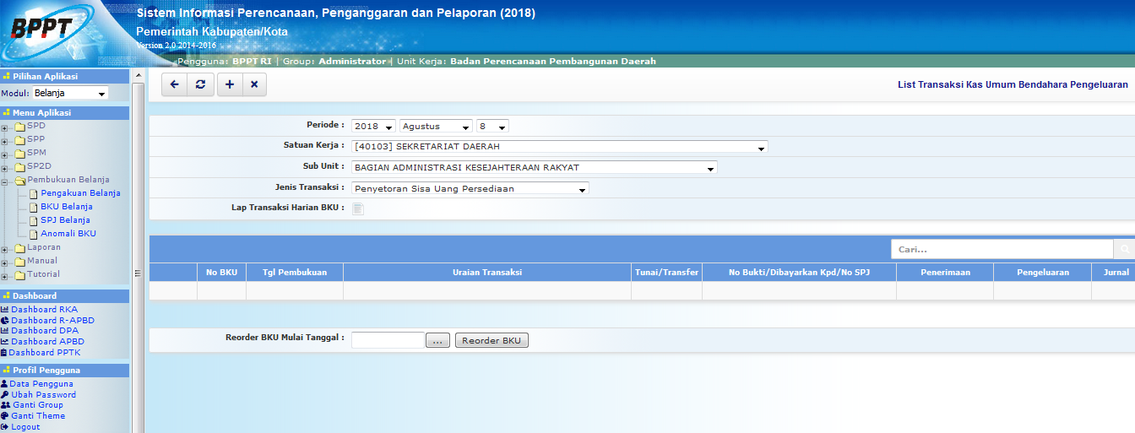Open the Periode year dropdown showing 2018
Screen dimensions: 1135x433
pyautogui.click(x=373, y=127)
